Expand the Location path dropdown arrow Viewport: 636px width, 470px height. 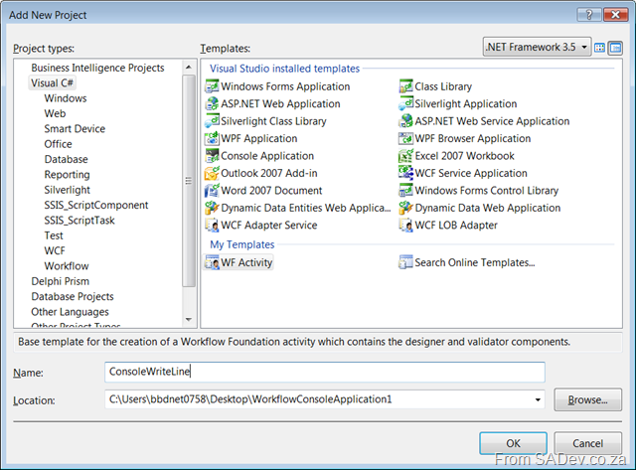(538, 399)
